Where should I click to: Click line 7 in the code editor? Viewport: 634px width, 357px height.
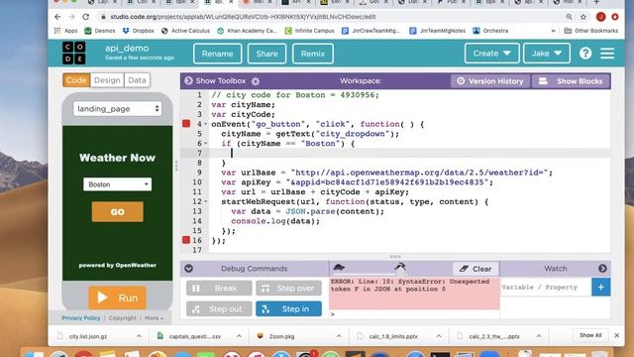pyautogui.click(x=409, y=153)
